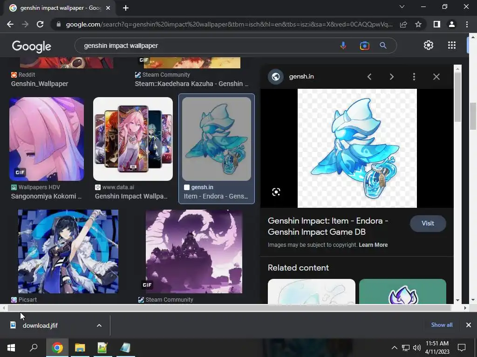This screenshot has height=357, width=477.
Task: Share this page from address bar
Action: 403,24
